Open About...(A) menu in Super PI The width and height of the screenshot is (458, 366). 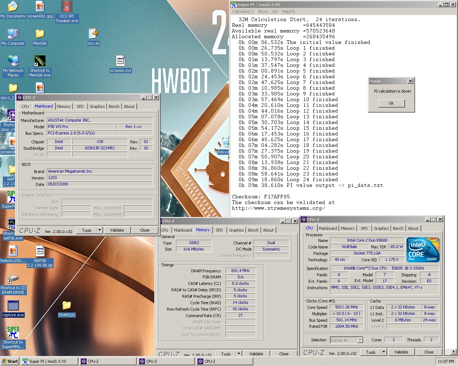click(268, 11)
